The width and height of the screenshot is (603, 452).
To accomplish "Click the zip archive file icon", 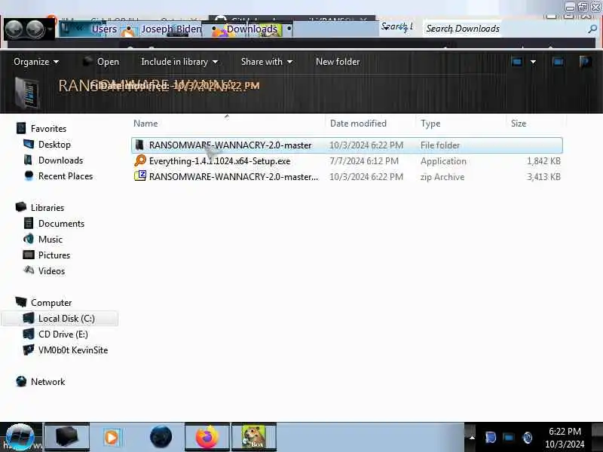I will tap(140, 176).
